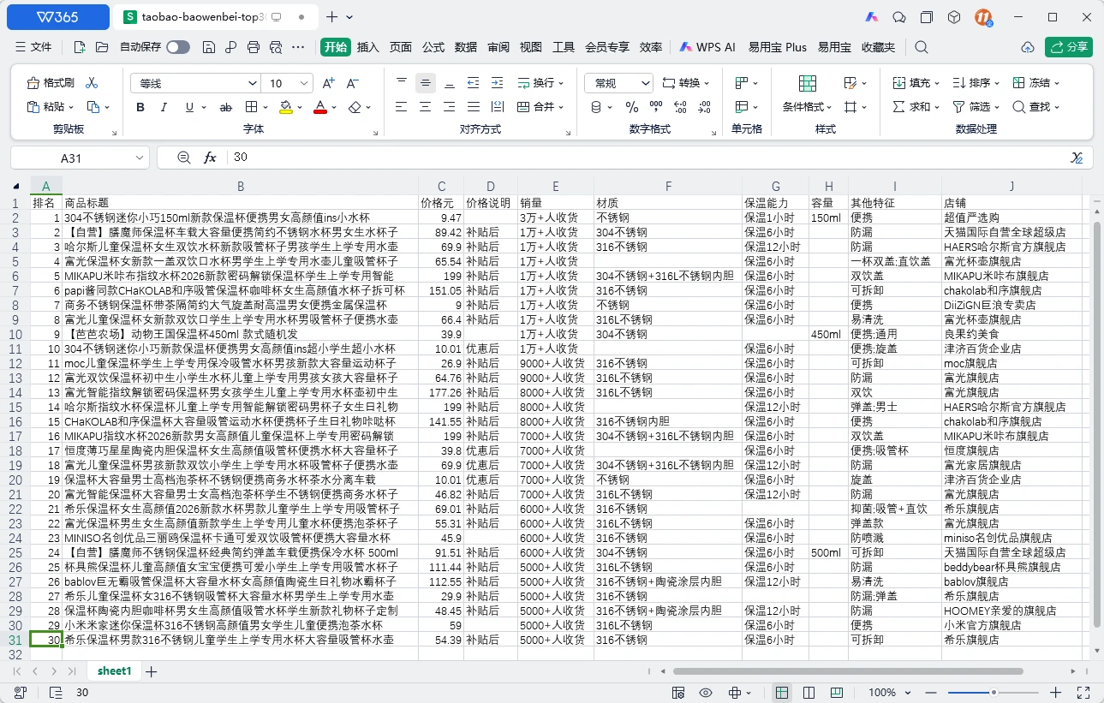Switch to the Data (数据) tab
The height and width of the screenshot is (703, 1104).
(x=466, y=47)
